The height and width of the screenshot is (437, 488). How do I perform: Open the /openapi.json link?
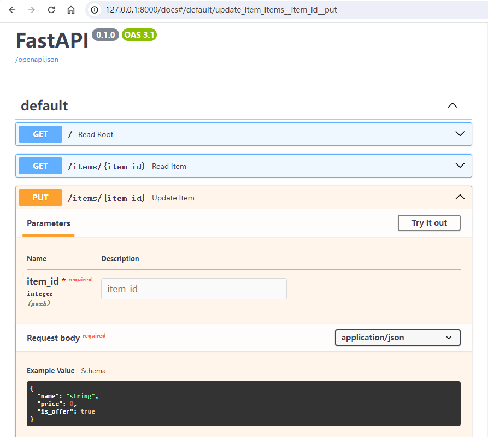click(37, 60)
